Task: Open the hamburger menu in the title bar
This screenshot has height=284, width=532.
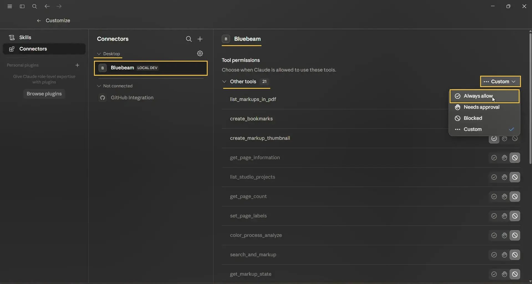Action: pyautogui.click(x=10, y=6)
